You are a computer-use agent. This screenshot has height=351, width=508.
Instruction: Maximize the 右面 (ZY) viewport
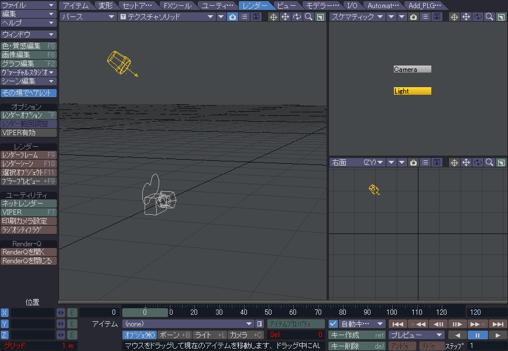pyautogui.click(x=501, y=163)
